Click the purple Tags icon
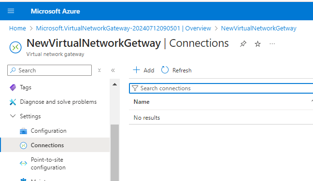Image resolution: width=313 pixels, height=181 pixels. point(13,87)
